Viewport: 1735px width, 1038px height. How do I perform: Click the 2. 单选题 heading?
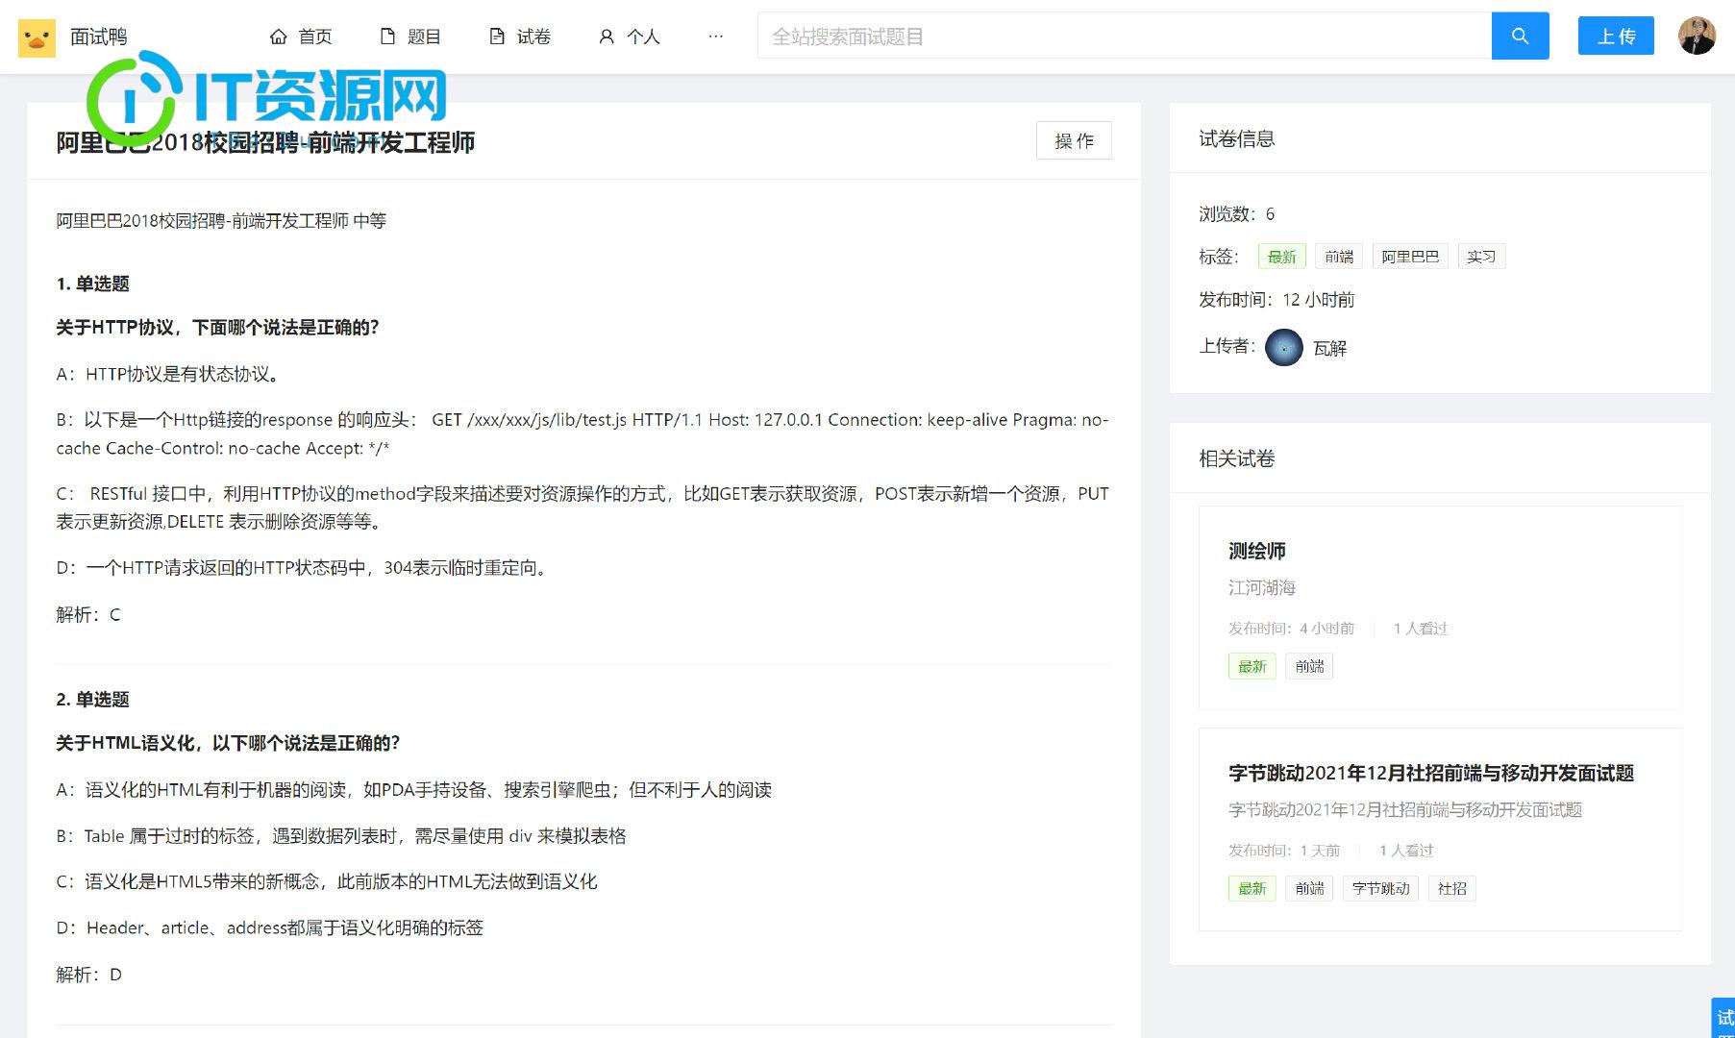(92, 700)
